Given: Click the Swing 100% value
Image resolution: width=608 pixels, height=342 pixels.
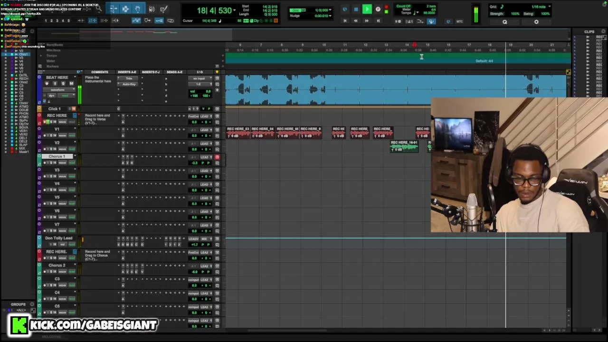Looking at the screenshot, I should coord(545,14).
